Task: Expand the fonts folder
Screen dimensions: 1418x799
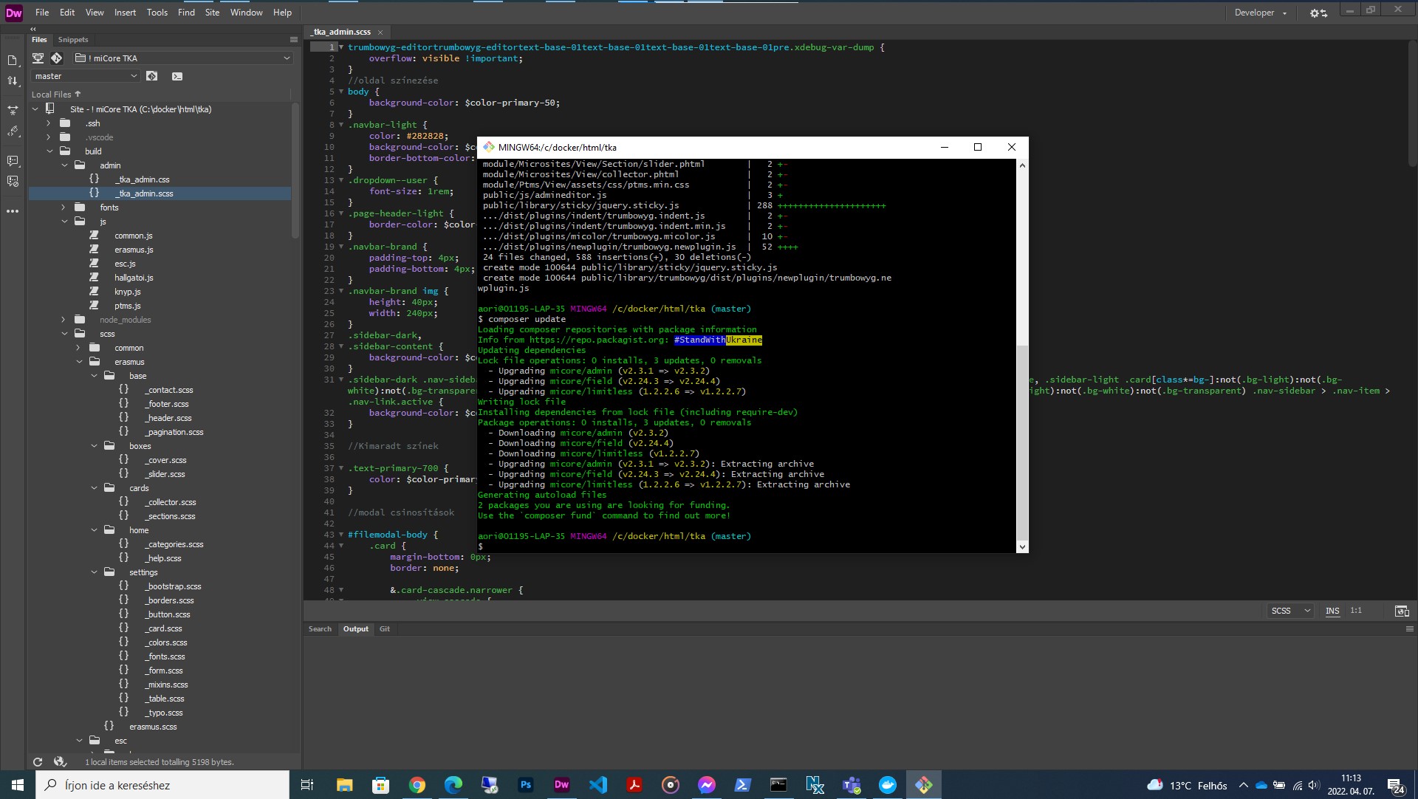Action: 64,208
